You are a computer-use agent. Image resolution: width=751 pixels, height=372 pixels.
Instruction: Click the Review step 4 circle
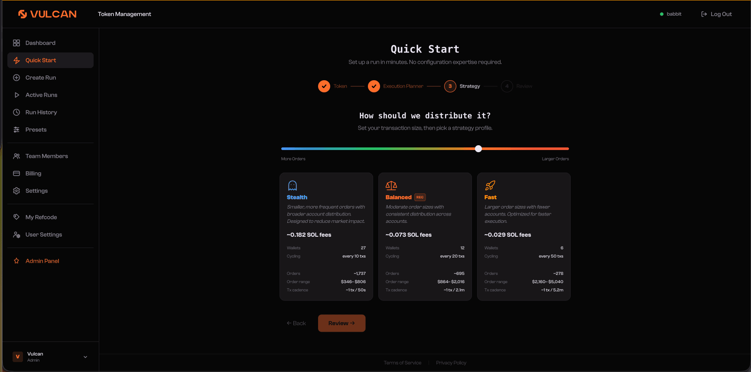point(507,86)
